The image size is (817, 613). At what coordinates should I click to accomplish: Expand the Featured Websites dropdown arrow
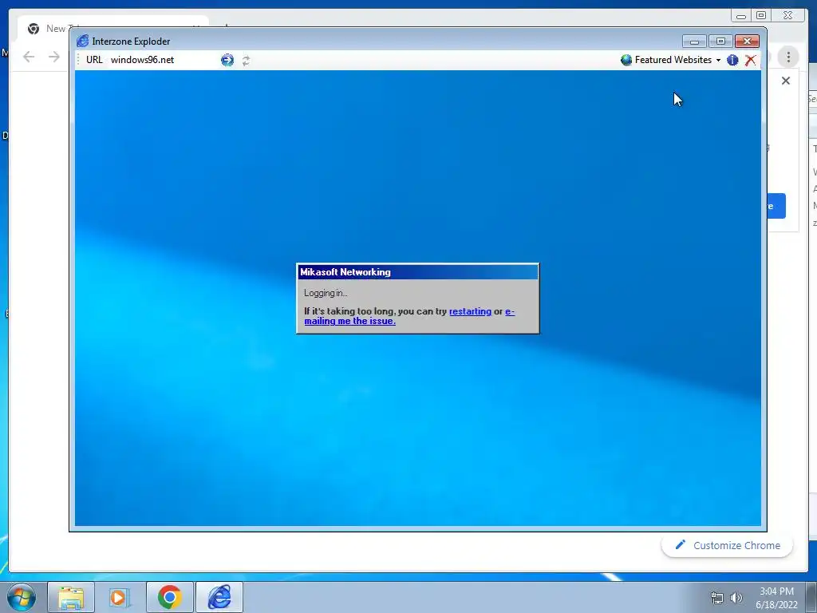tap(719, 61)
